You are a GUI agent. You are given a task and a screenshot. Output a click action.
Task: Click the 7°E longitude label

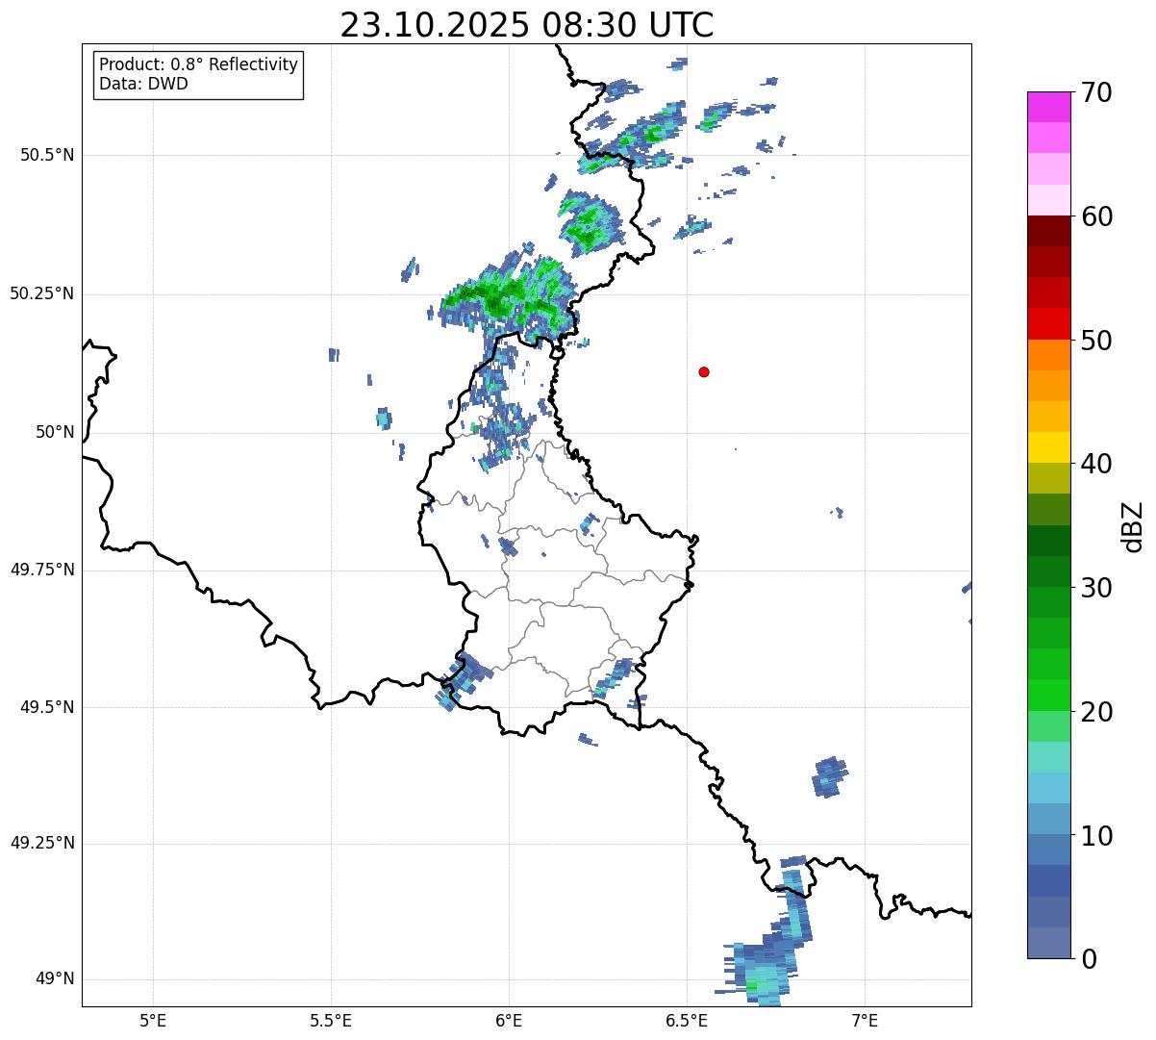coord(865,1020)
